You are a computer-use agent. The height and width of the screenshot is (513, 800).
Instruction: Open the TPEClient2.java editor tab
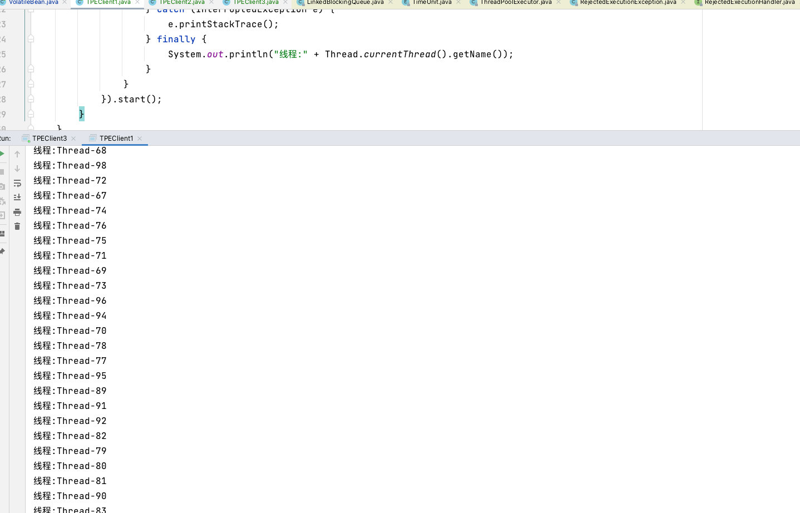(182, 2)
